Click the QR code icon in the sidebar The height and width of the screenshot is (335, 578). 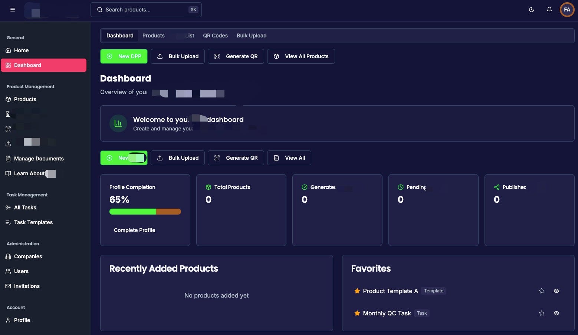[x=8, y=129]
